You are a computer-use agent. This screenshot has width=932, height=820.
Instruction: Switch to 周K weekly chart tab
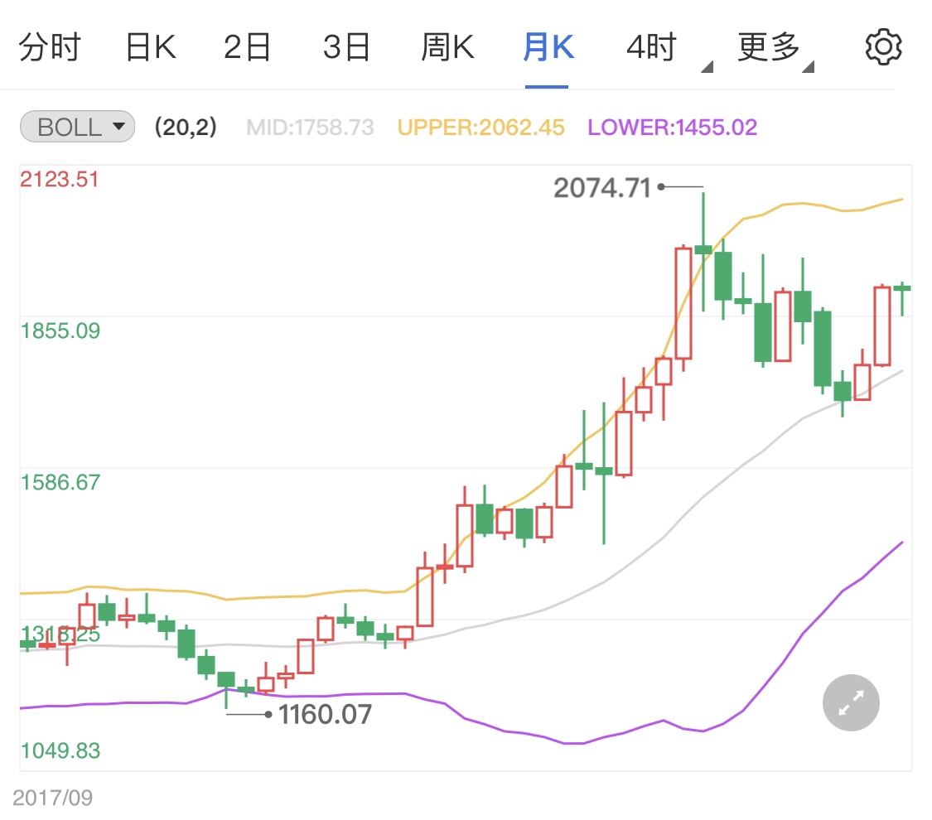click(x=447, y=47)
